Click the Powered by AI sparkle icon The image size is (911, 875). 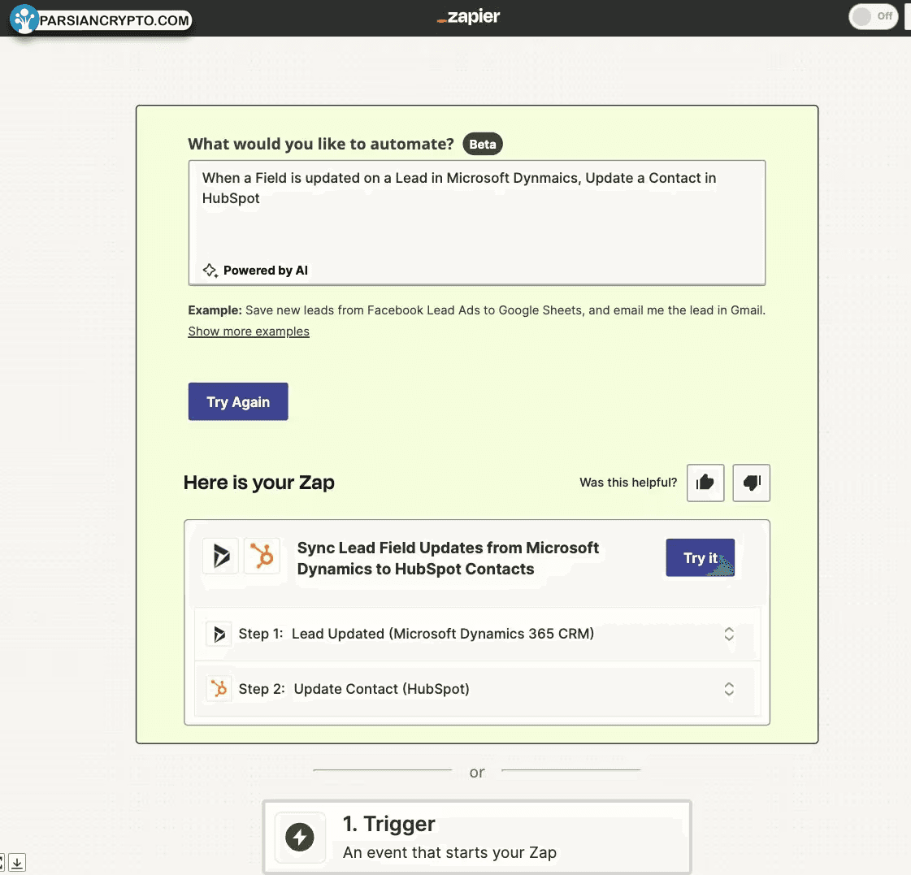(210, 271)
